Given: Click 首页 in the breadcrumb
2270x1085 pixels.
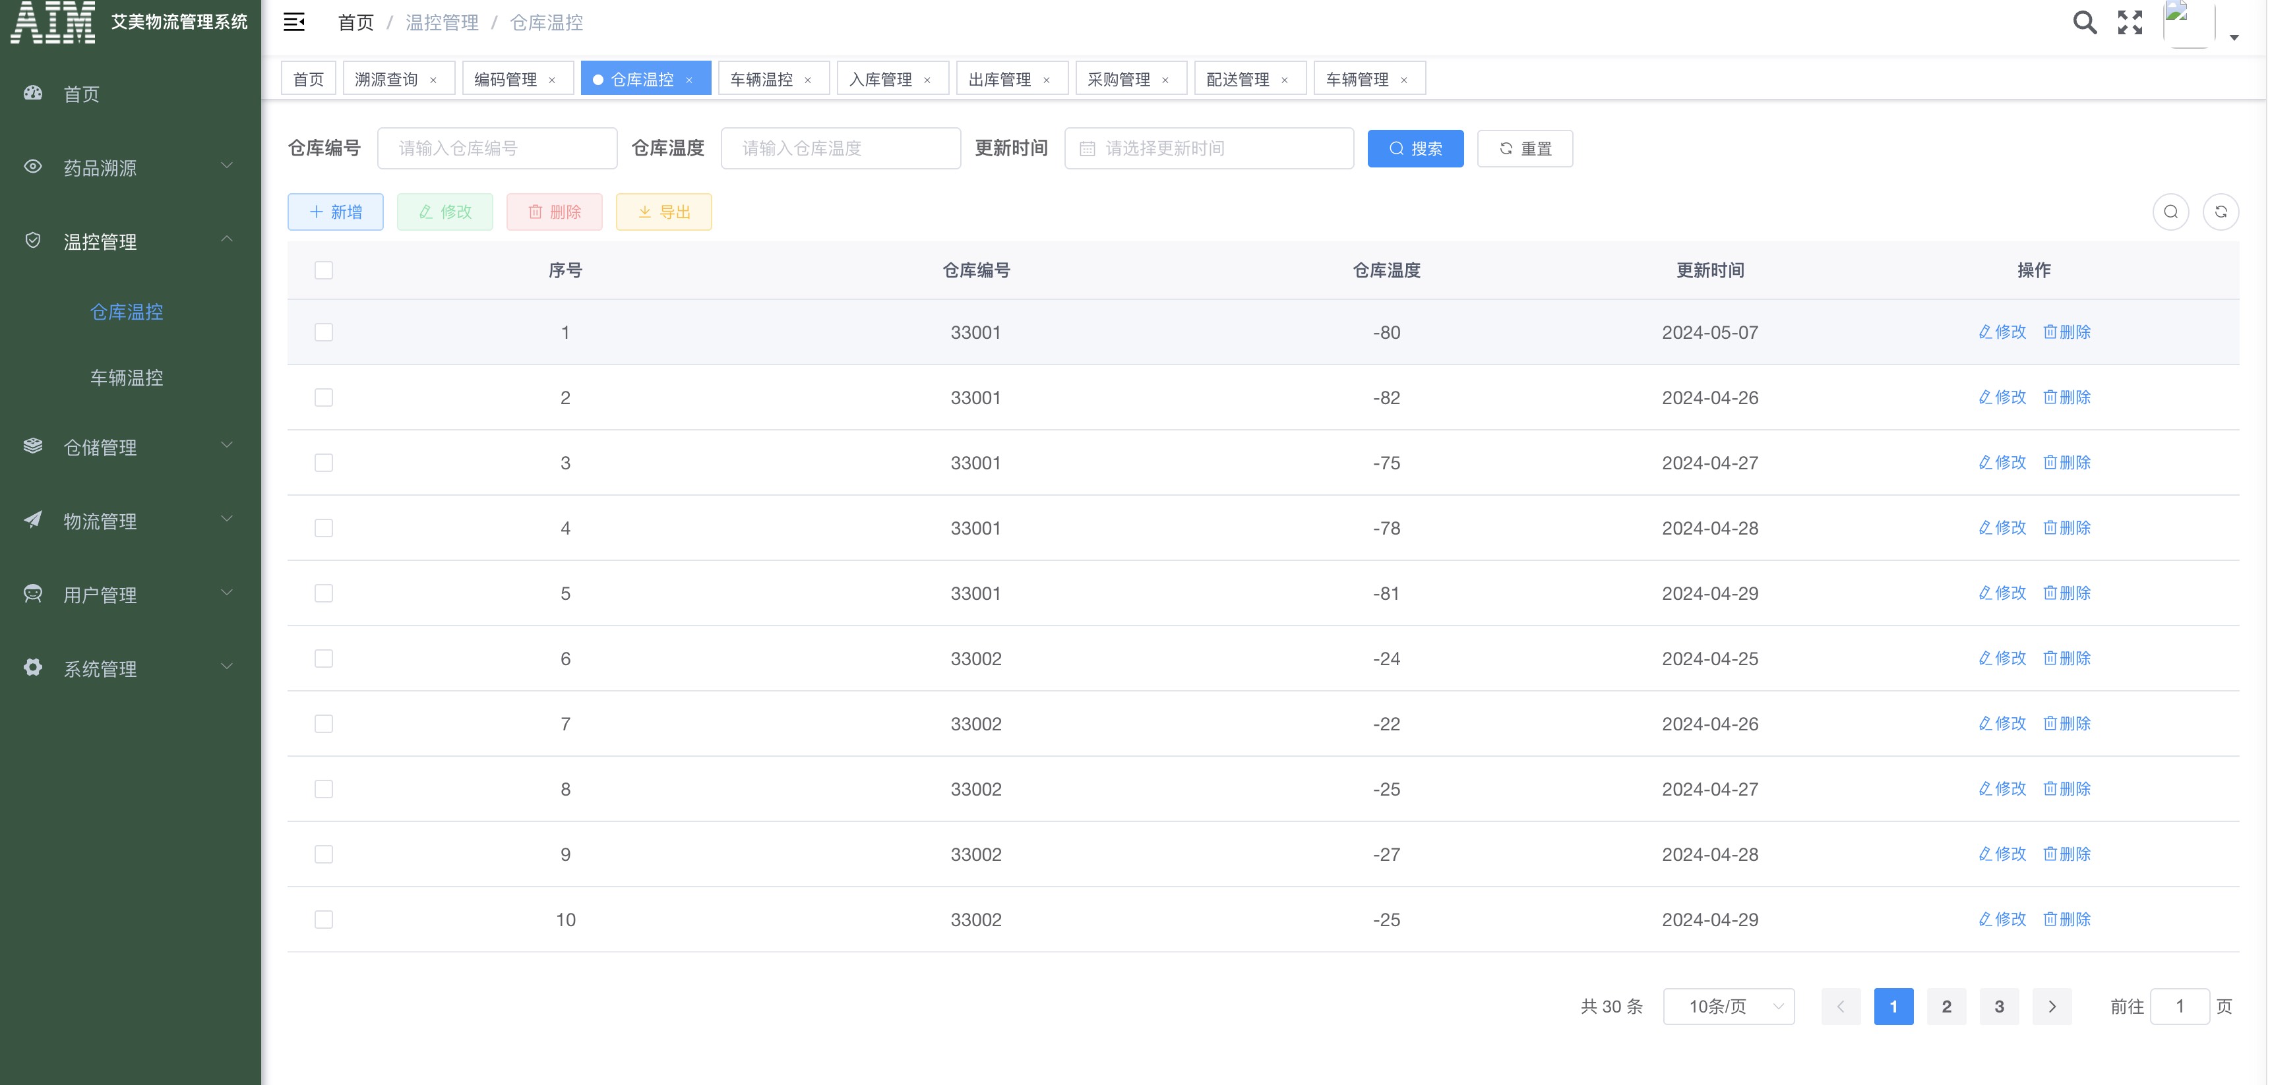Looking at the screenshot, I should click(356, 23).
